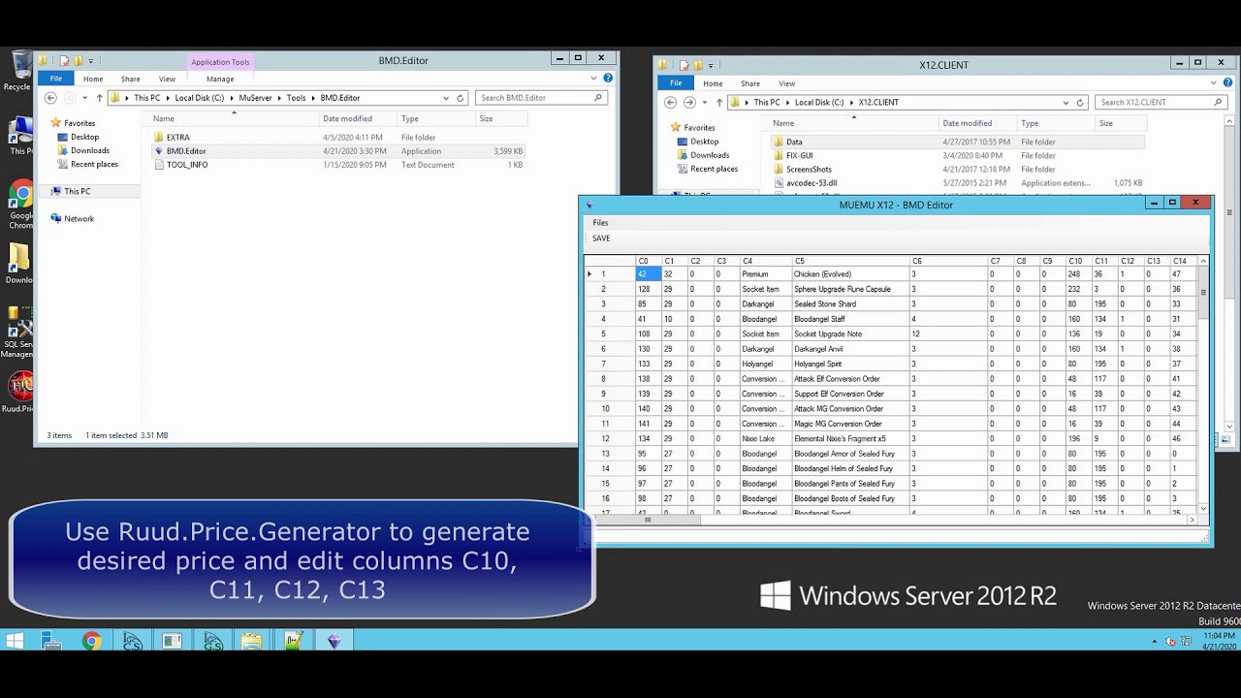Switch to BMD Editor gem taskbar icon
1241x698 pixels.
[x=334, y=641]
